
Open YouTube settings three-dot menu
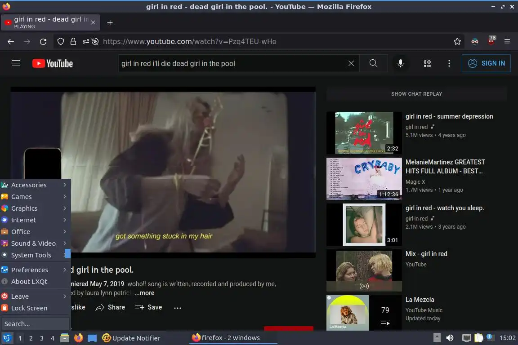click(449, 63)
